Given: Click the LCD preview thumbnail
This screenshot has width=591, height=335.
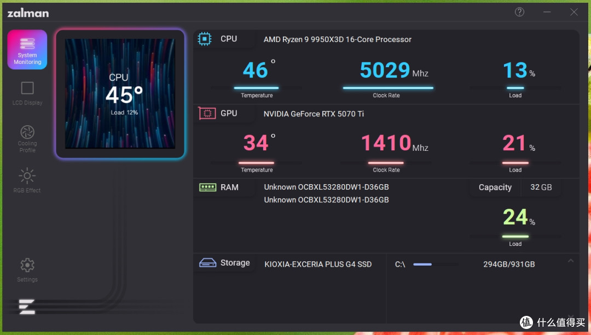Looking at the screenshot, I should [120, 93].
